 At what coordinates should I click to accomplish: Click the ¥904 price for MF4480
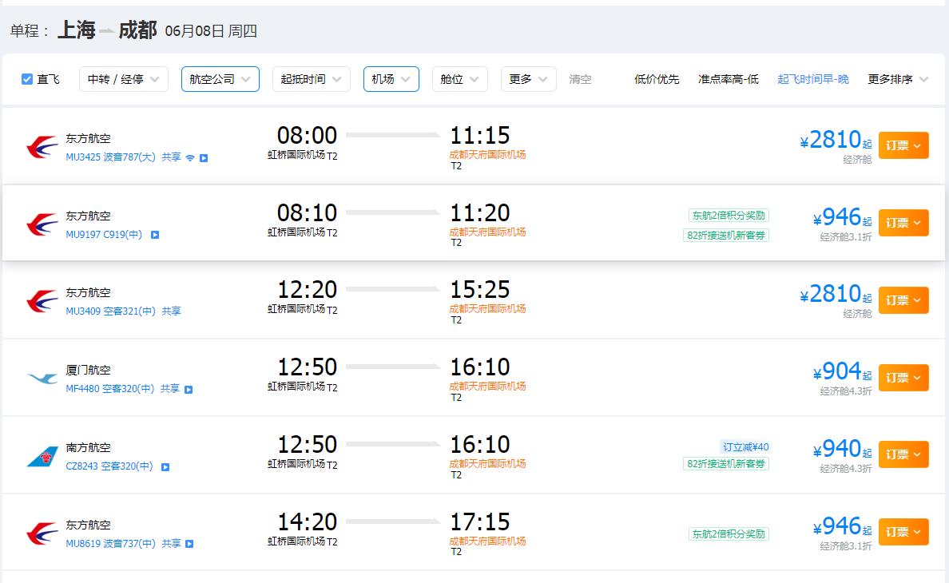(x=843, y=371)
